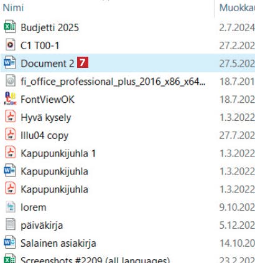The width and height of the screenshot is (255, 263).
Task: Click the PDF icon beside Kapupunkijuhla 1
Action: (x=10, y=153)
